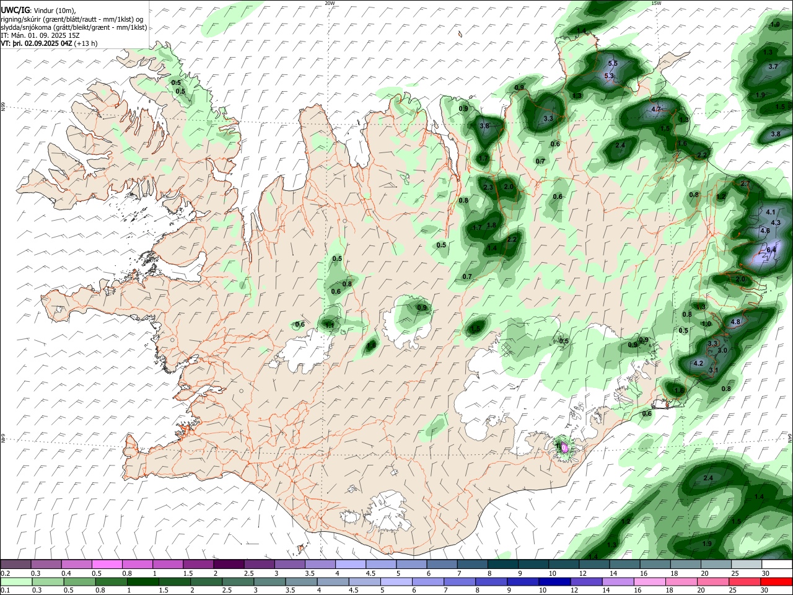Click the 3.1 value below the 3.0 label
The height and width of the screenshot is (595, 793).
[x=713, y=370]
